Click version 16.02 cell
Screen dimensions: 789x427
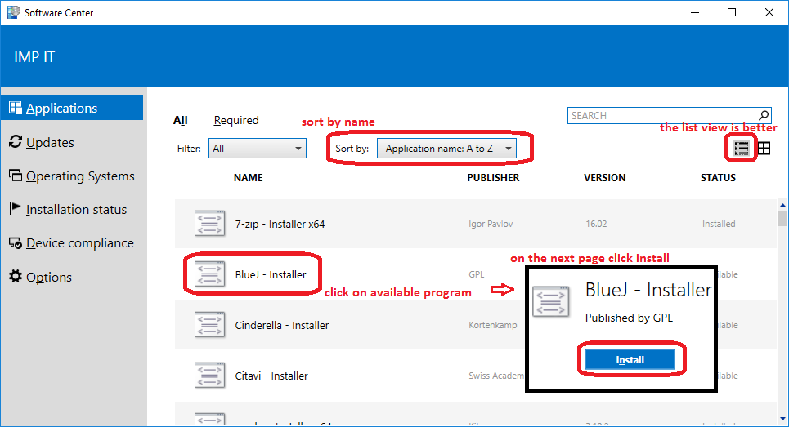(x=596, y=224)
